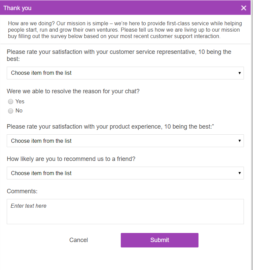
Task: Submit the survey
Action: point(159,240)
